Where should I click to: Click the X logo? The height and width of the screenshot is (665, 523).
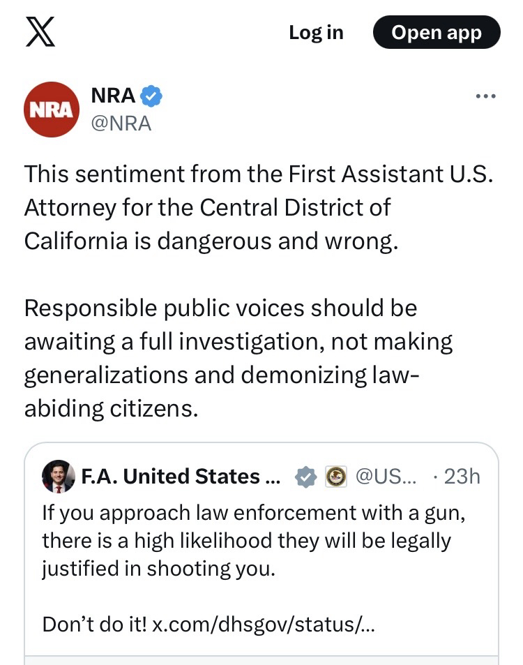click(40, 33)
